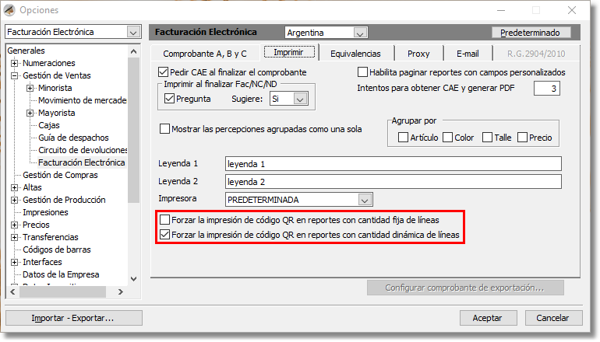600x342 pixels.
Task: Click the R.G.2904/2010 tab
Action: [536, 54]
